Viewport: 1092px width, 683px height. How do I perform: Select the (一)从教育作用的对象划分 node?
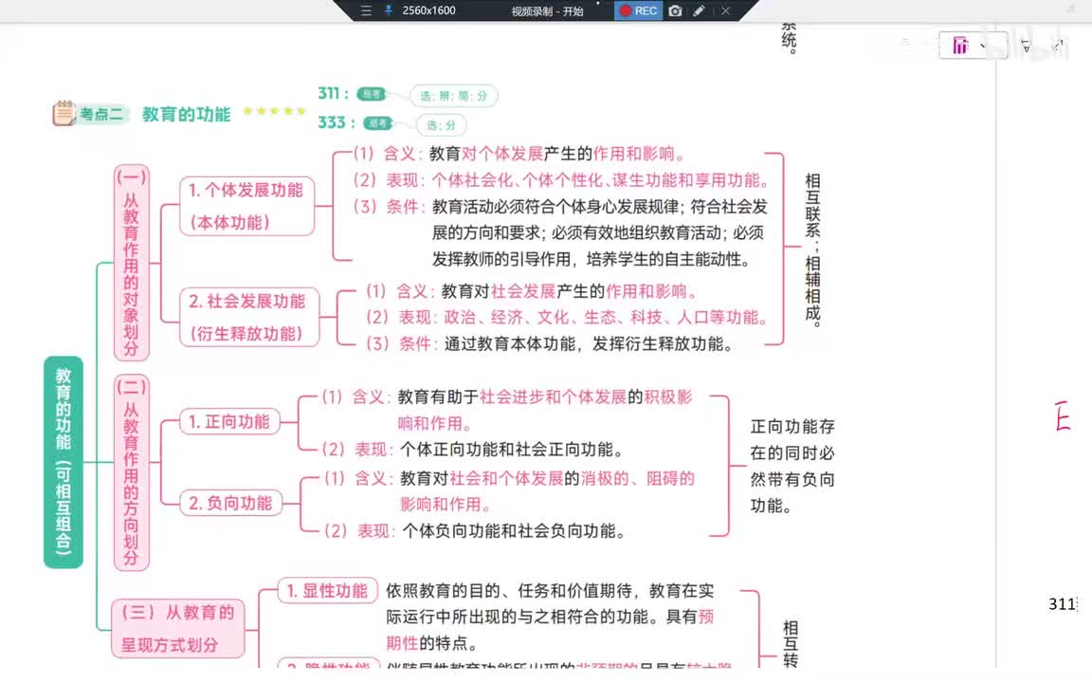(131, 263)
